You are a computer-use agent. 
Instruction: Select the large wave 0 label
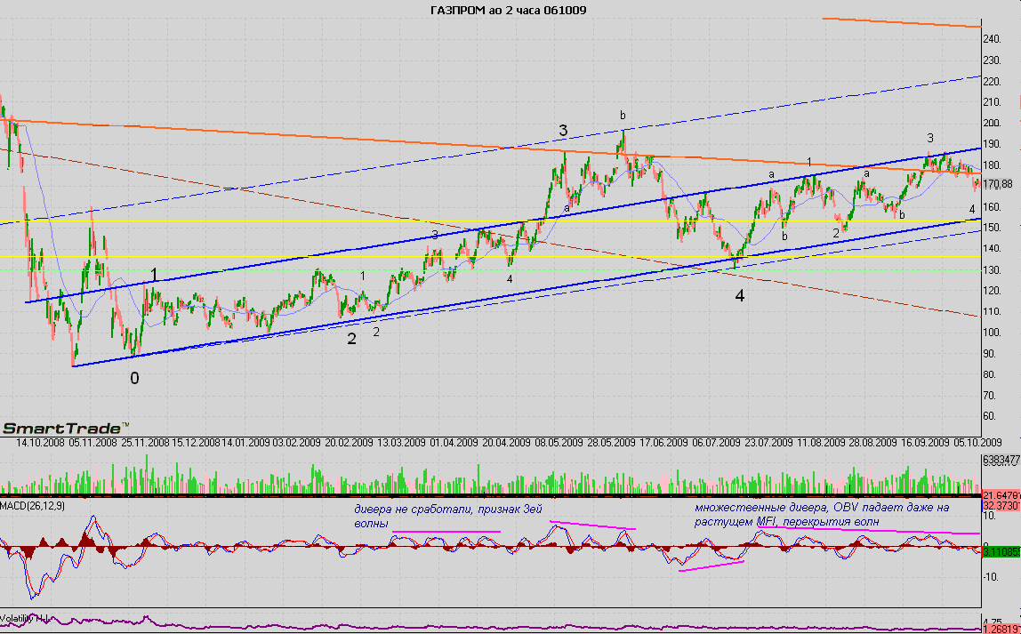tap(134, 378)
